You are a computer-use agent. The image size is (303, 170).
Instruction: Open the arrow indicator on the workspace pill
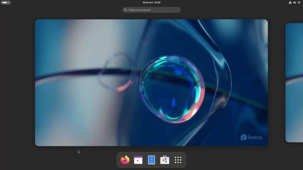[8, 2]
